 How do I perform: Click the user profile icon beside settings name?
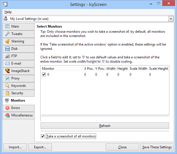[6, 19]
